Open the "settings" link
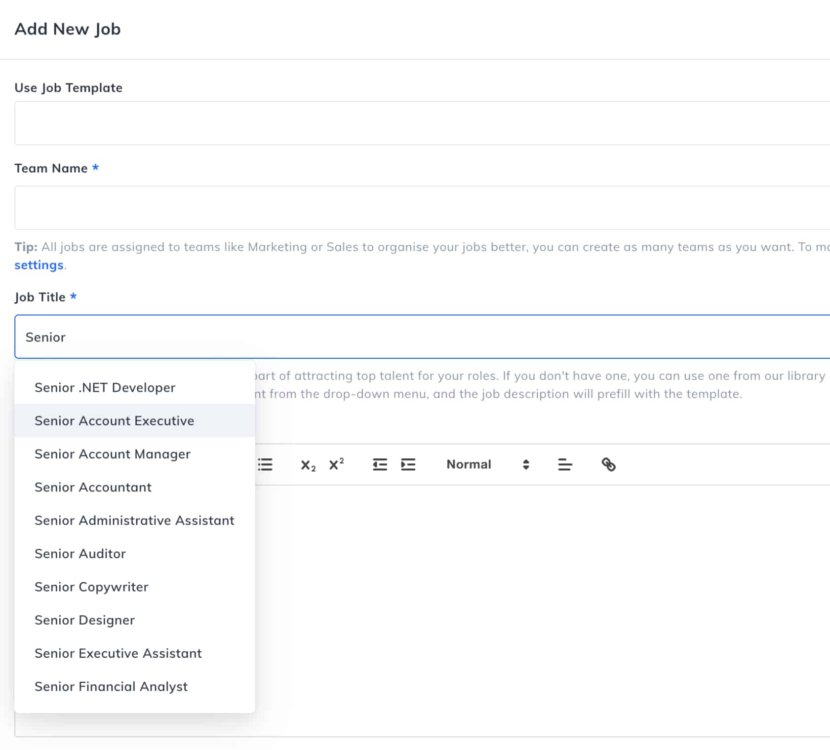This screenshot has width=830, height=750. coord(39,265)
